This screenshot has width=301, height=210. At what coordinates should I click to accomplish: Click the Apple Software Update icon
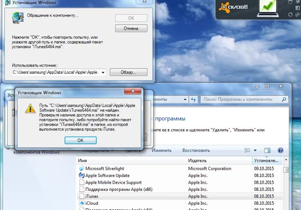pos(82,175)
